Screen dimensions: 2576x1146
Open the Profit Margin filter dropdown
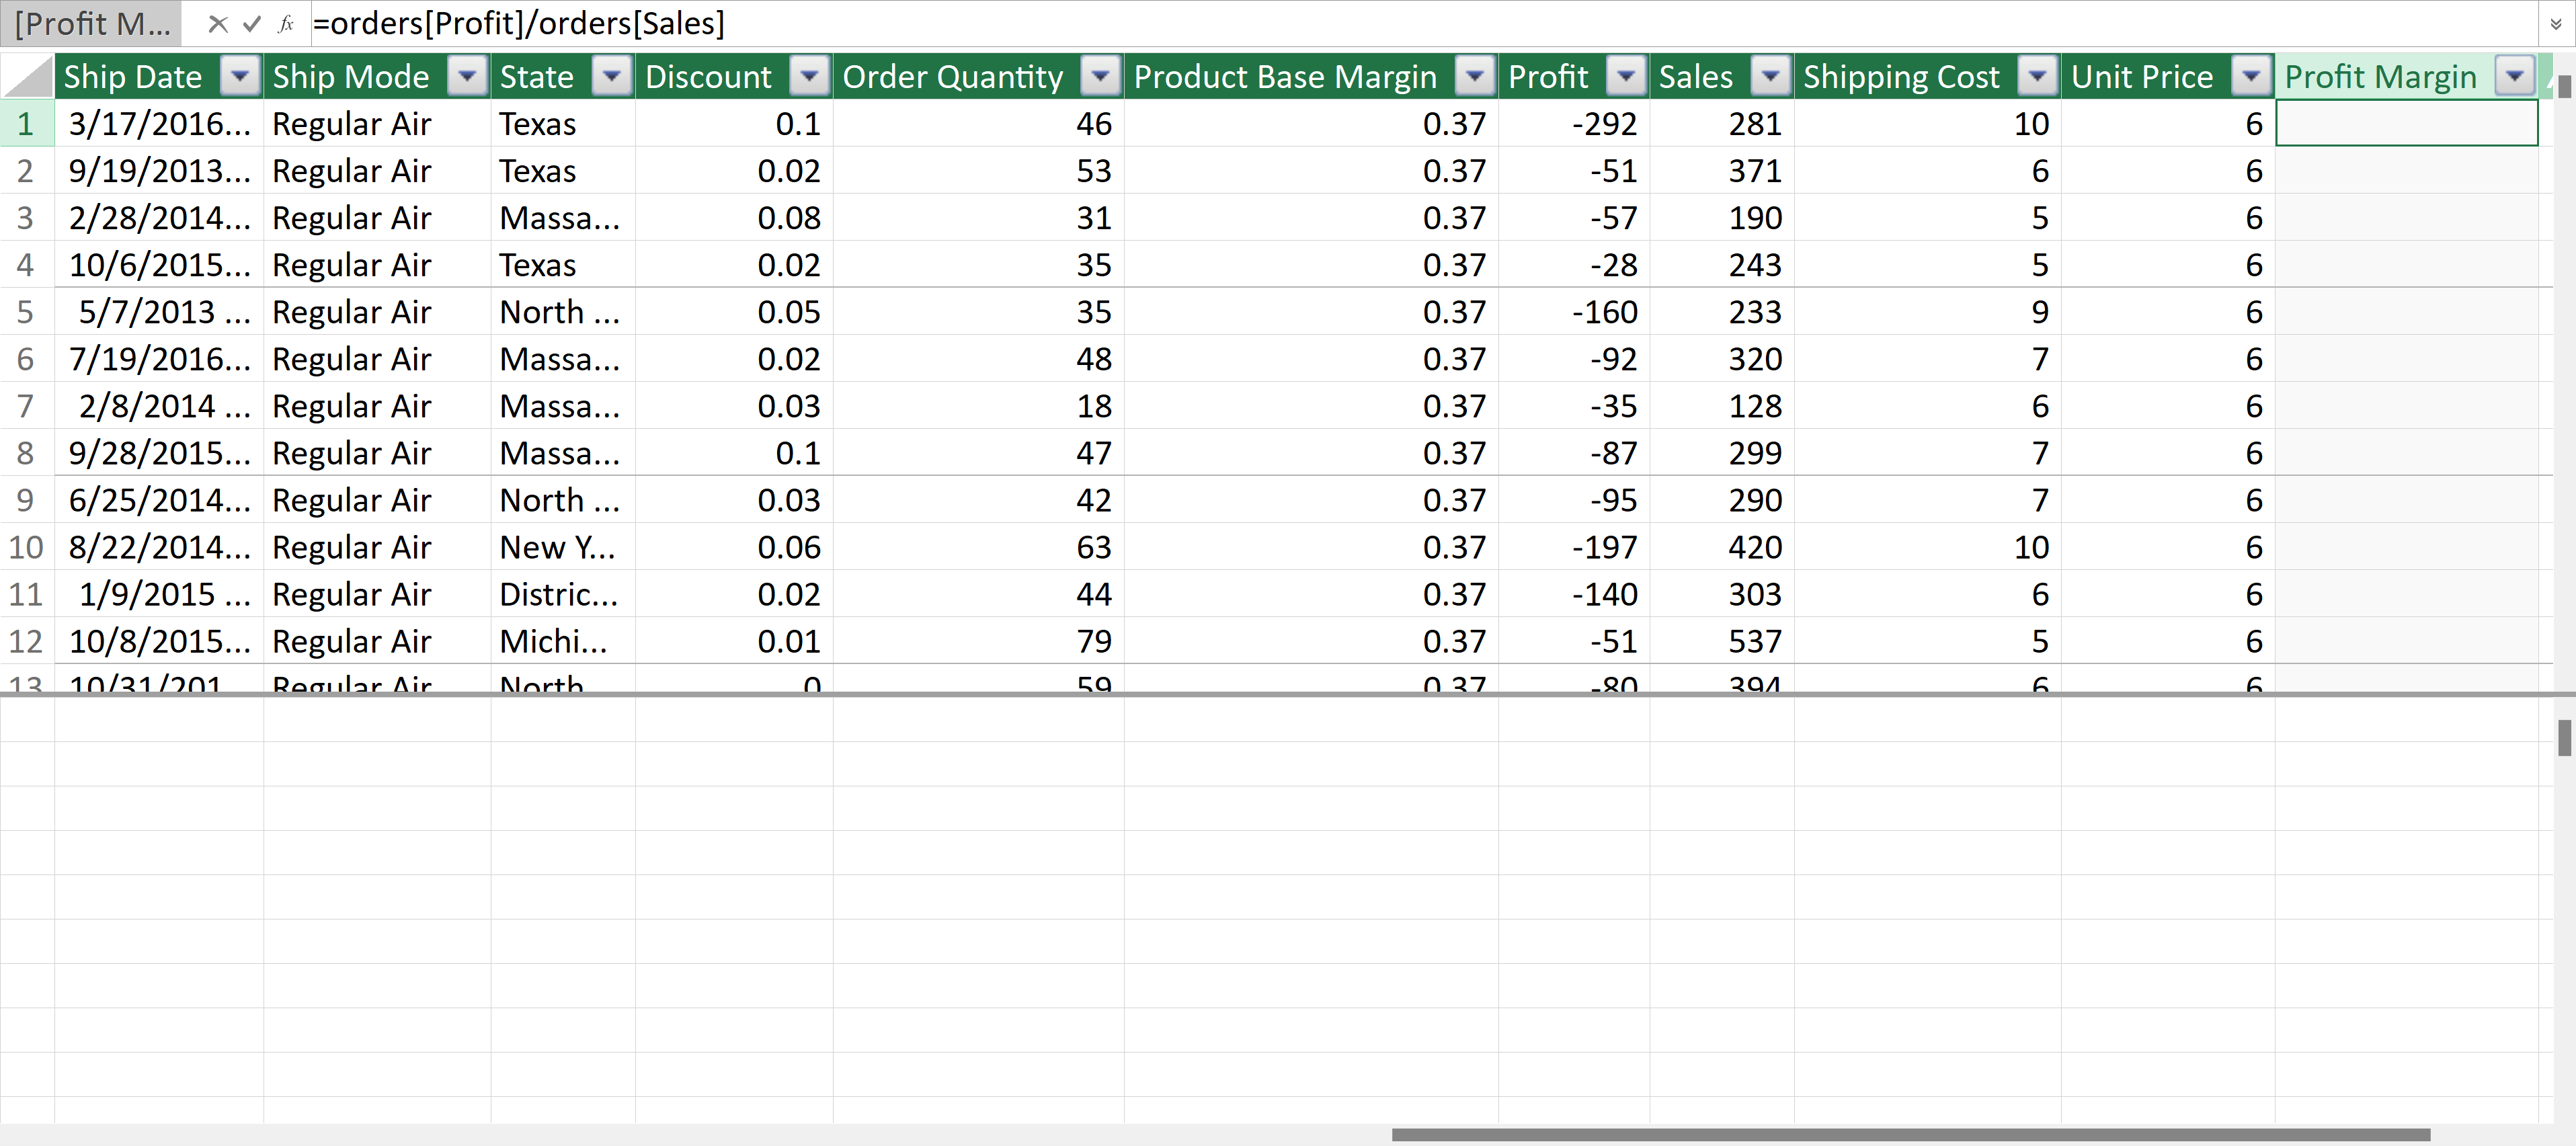tap(2514, 76)
